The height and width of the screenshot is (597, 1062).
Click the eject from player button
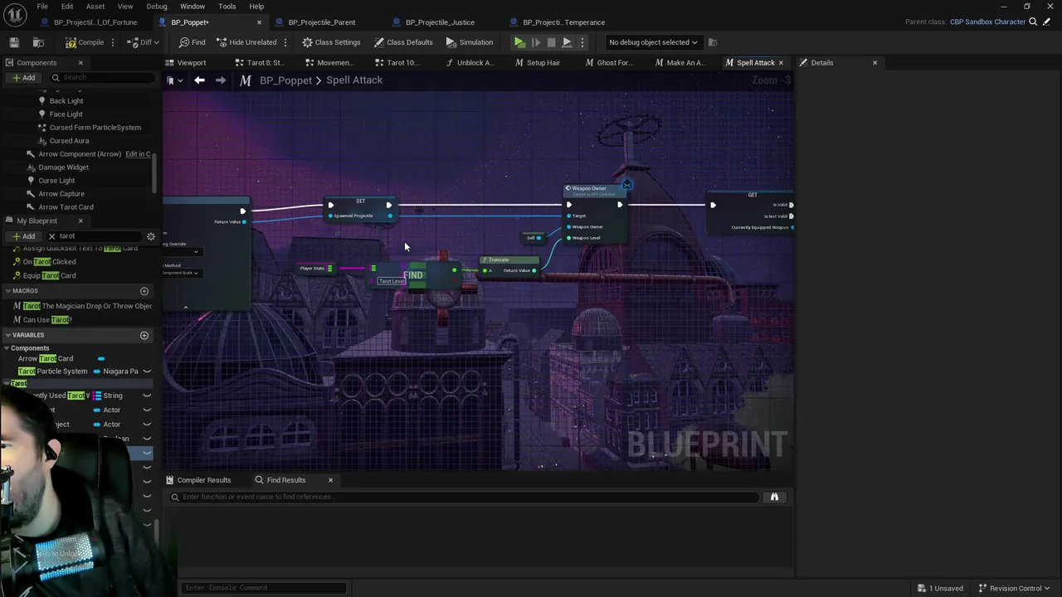coord(567,42)
